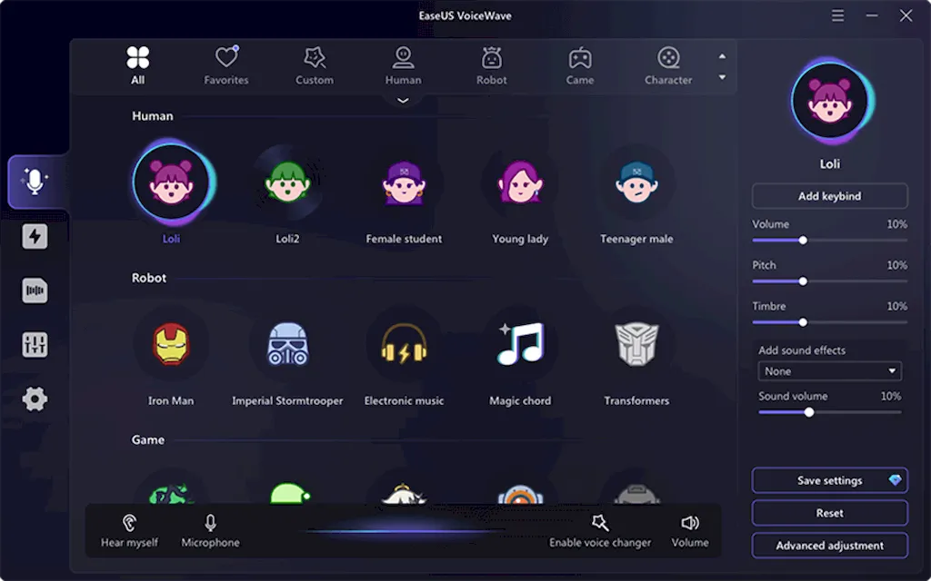Select the Young lady voice
931x581 pixels.
tap(520, 182)
